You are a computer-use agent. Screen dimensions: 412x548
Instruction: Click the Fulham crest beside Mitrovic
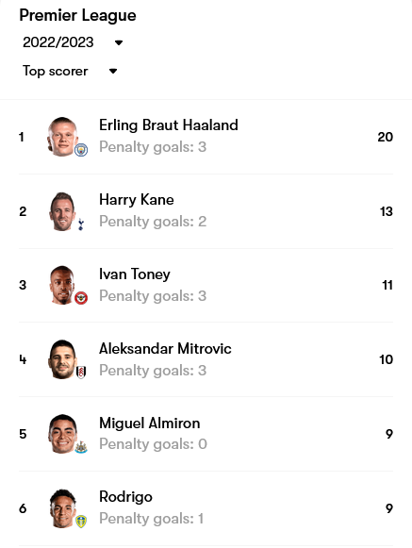coord(81,373)
